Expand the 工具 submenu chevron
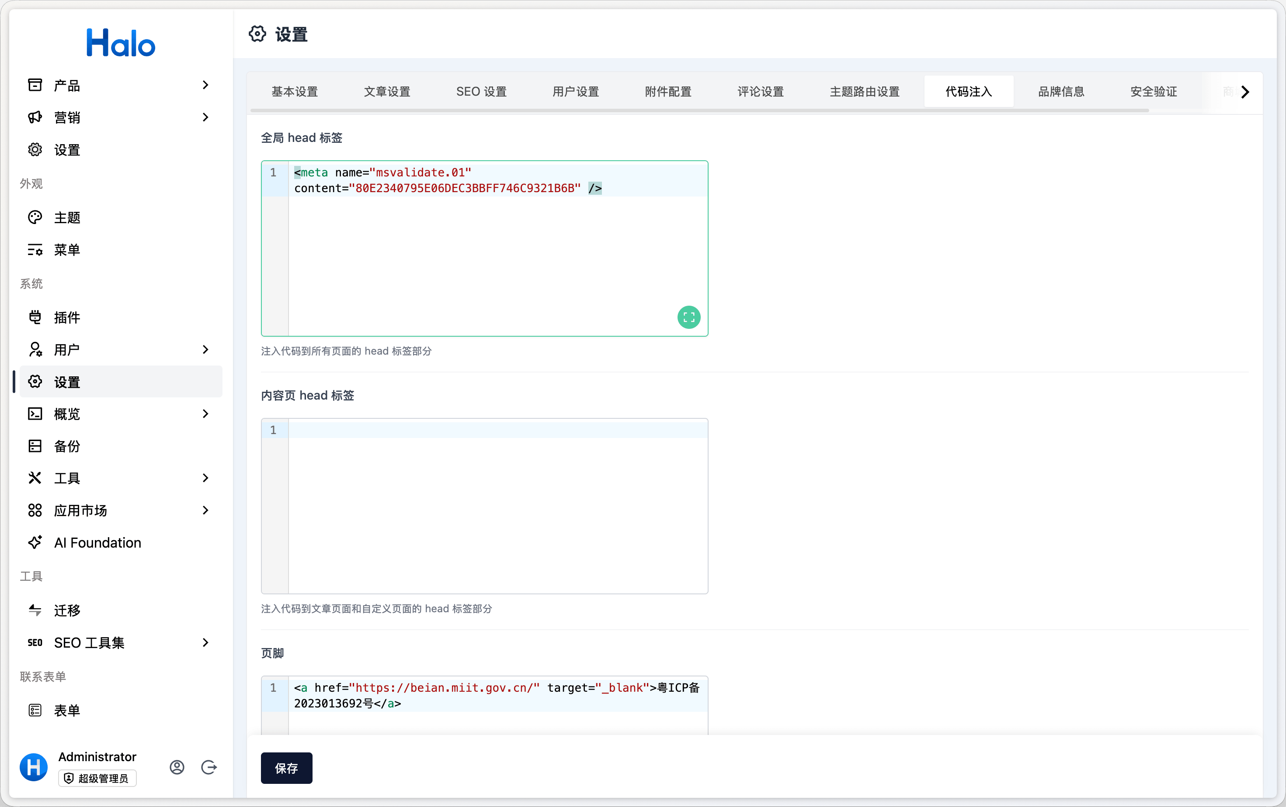Image resolution: width=1286 pixels, height=807 pixels. click(205, 478)
